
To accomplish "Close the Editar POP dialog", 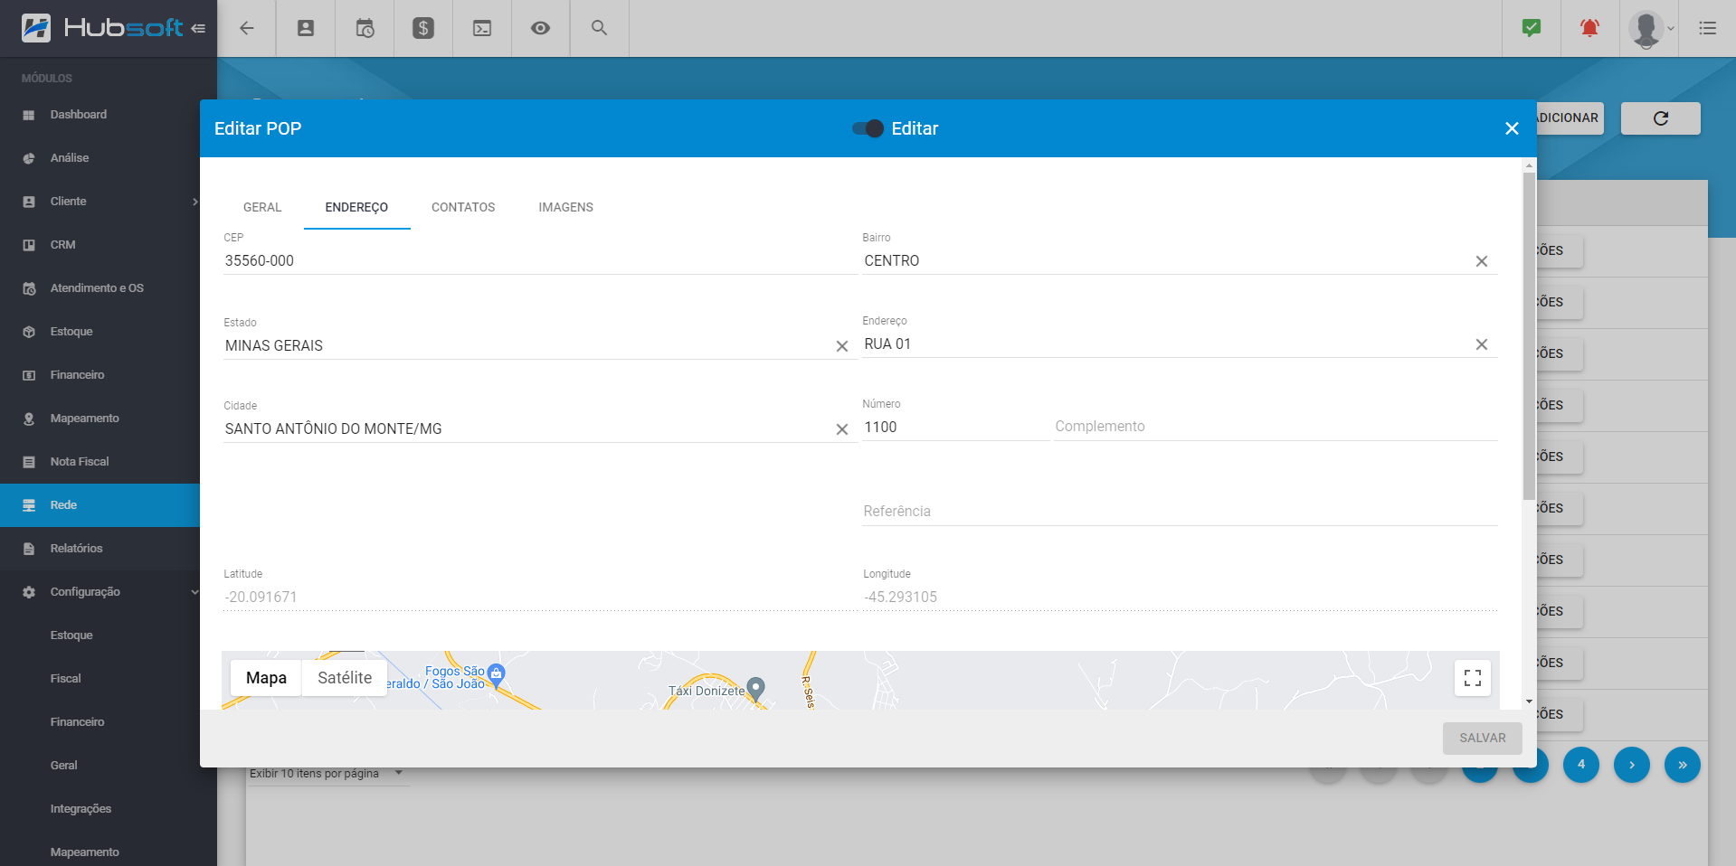I will tap(1512, 128).
